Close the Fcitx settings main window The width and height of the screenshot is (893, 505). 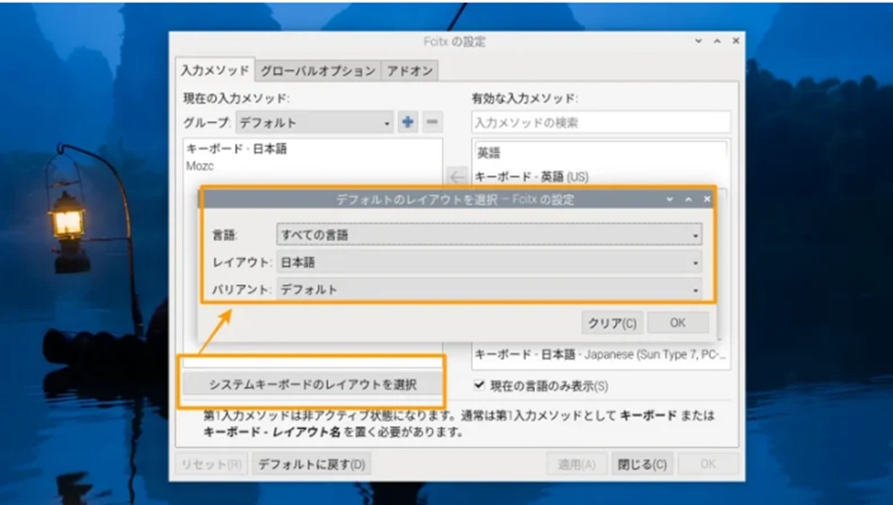[x=736, y=41]
